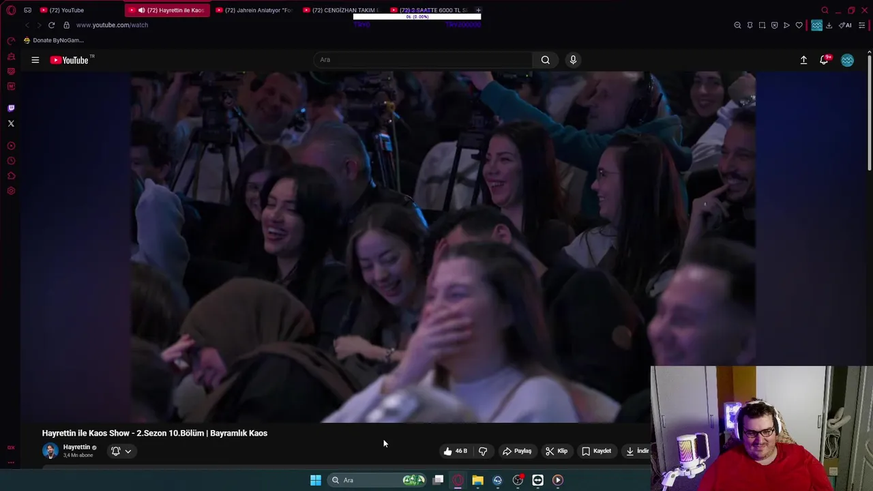Select the 'Hayrettin ile Kaos' tab
The width and height of the screenshot is (873, 491).
click(x=168, y=10)
